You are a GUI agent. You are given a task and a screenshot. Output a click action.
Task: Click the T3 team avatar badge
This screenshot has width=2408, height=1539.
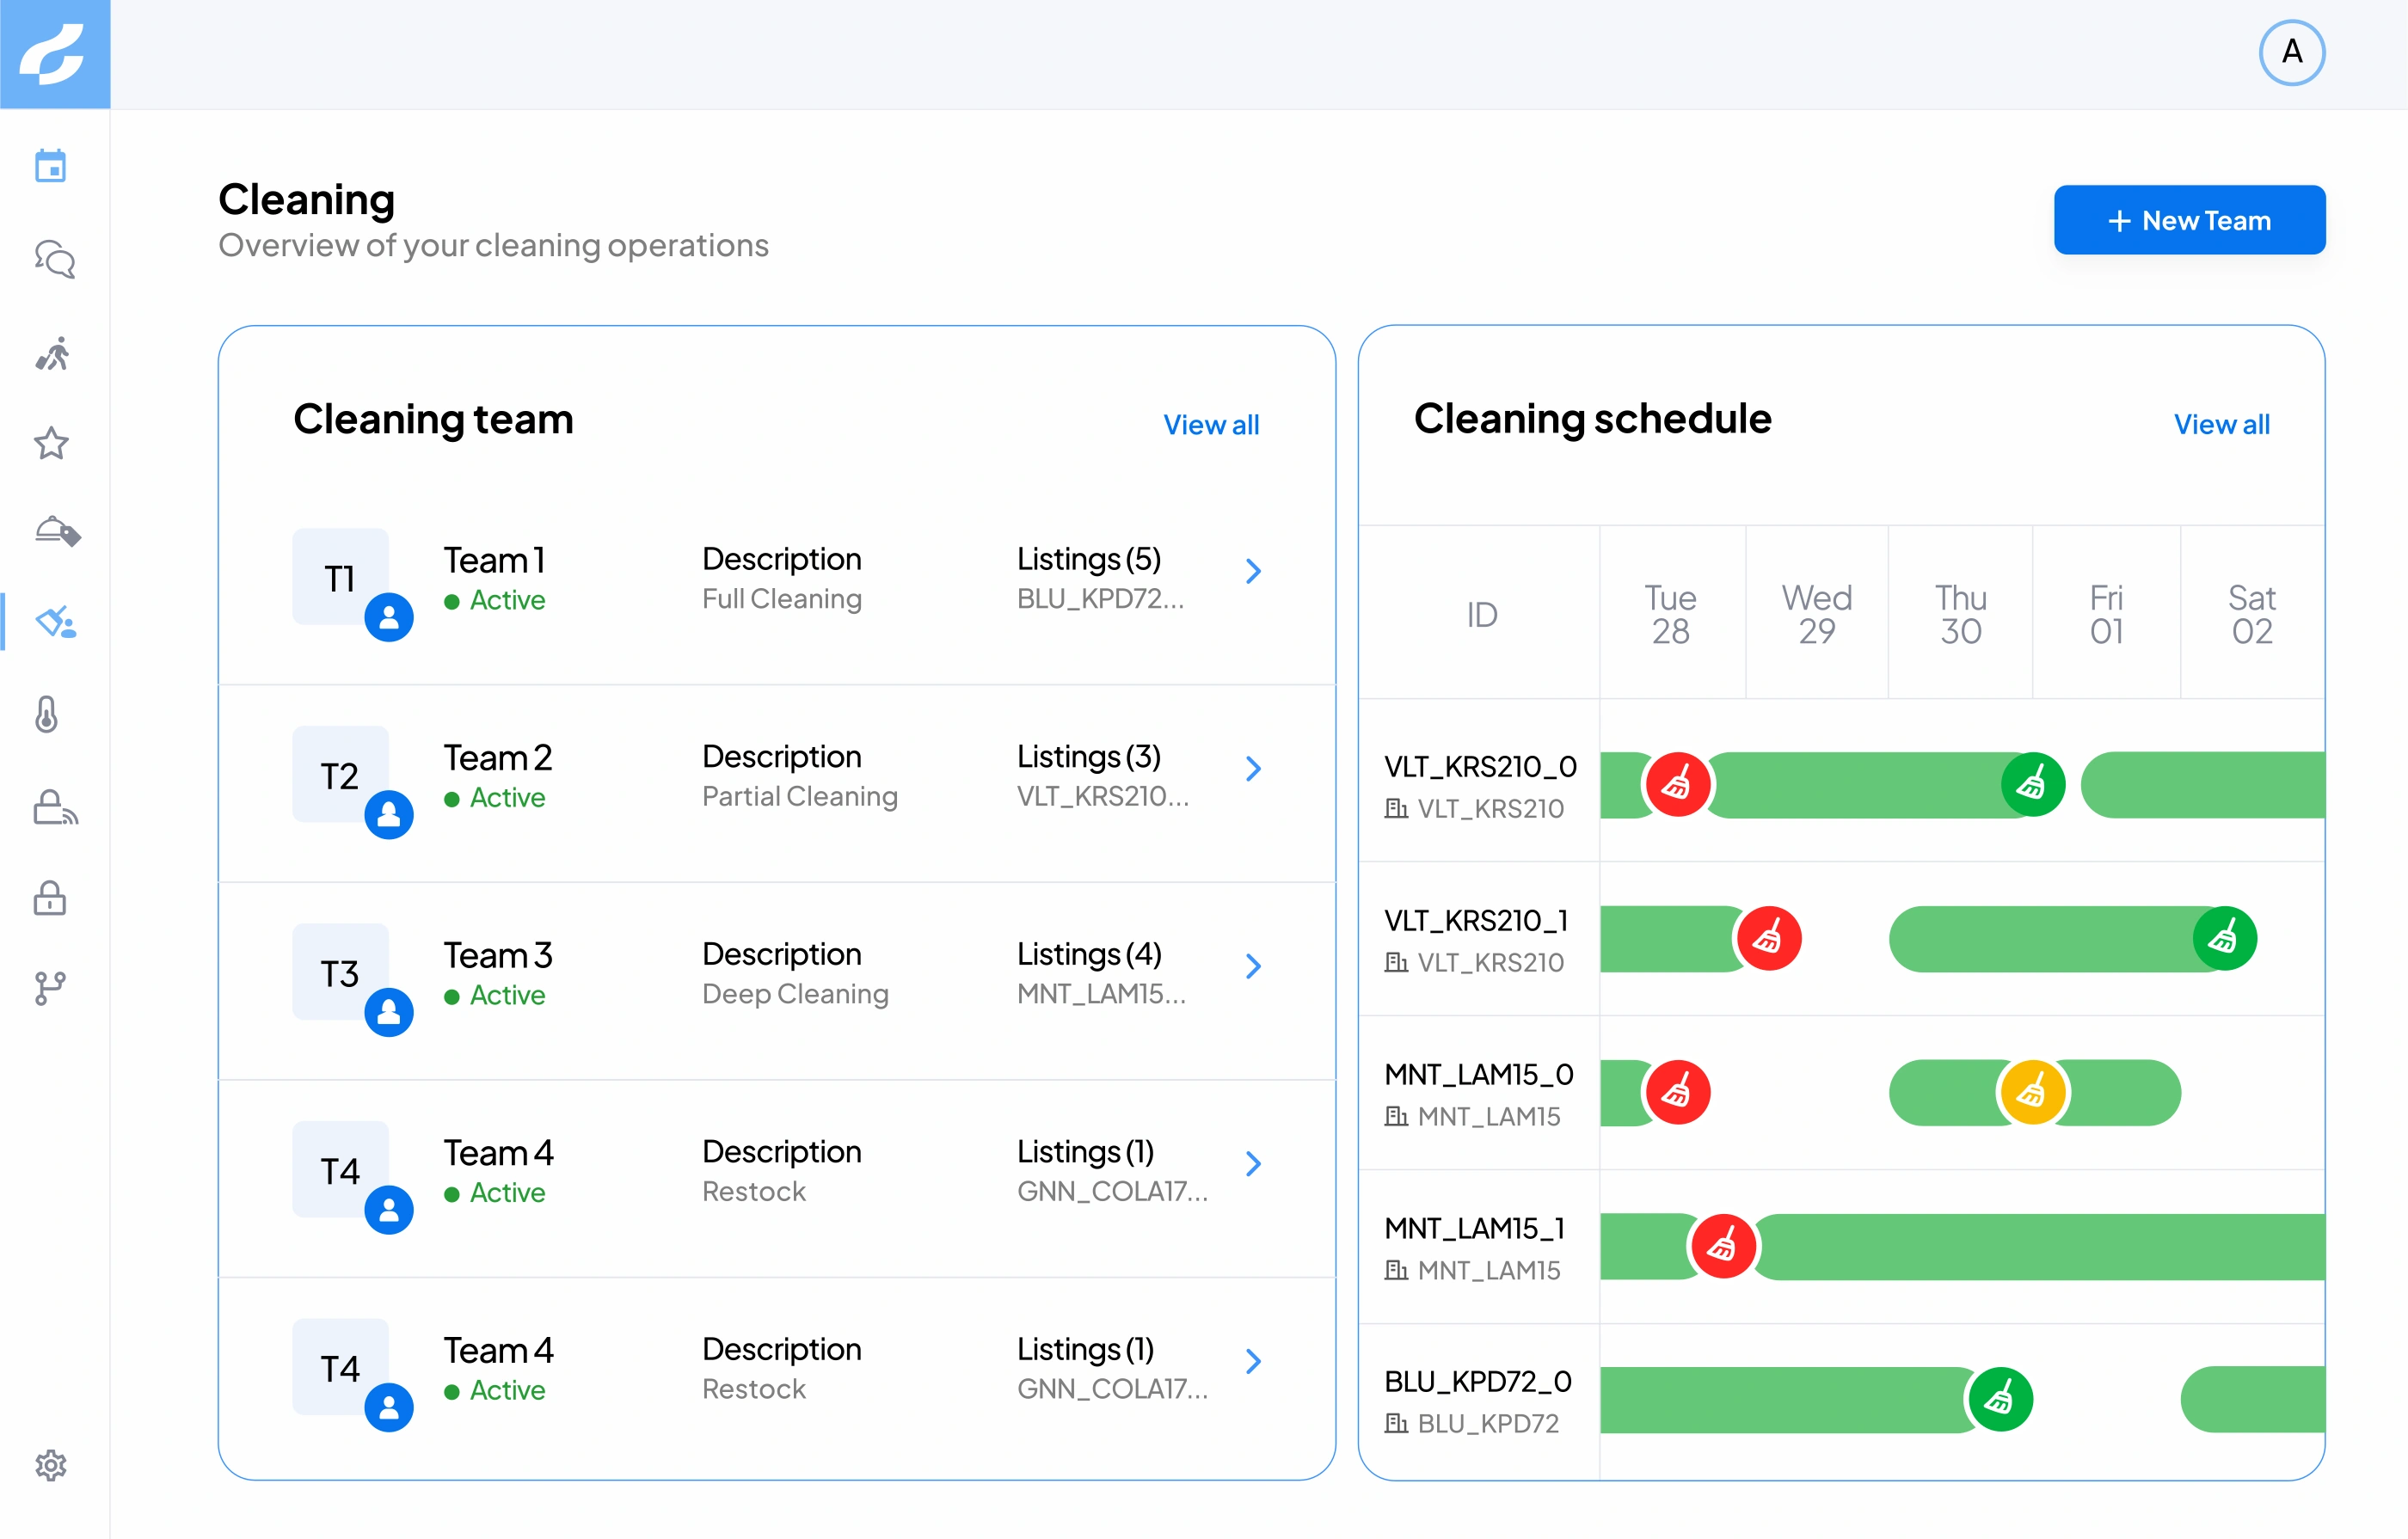click(341, 972)
